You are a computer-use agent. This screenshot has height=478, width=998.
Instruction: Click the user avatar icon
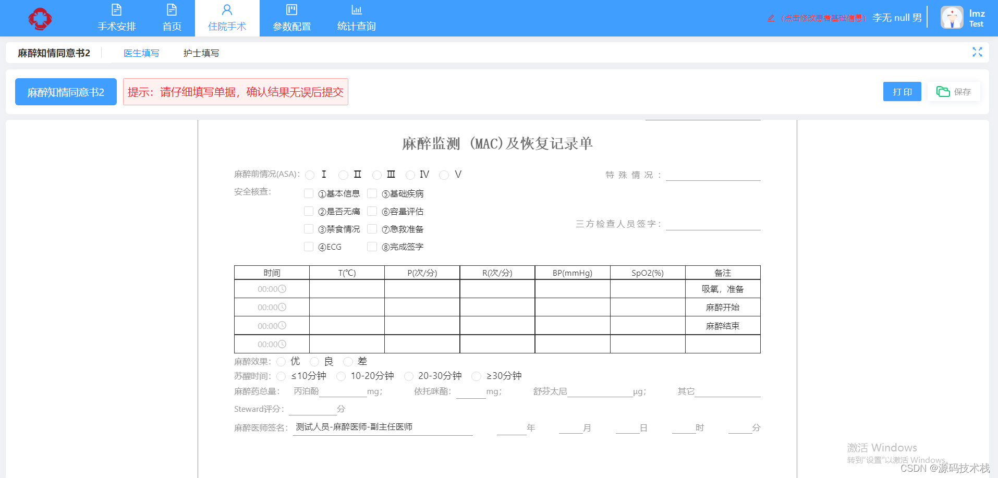[952, 18]
